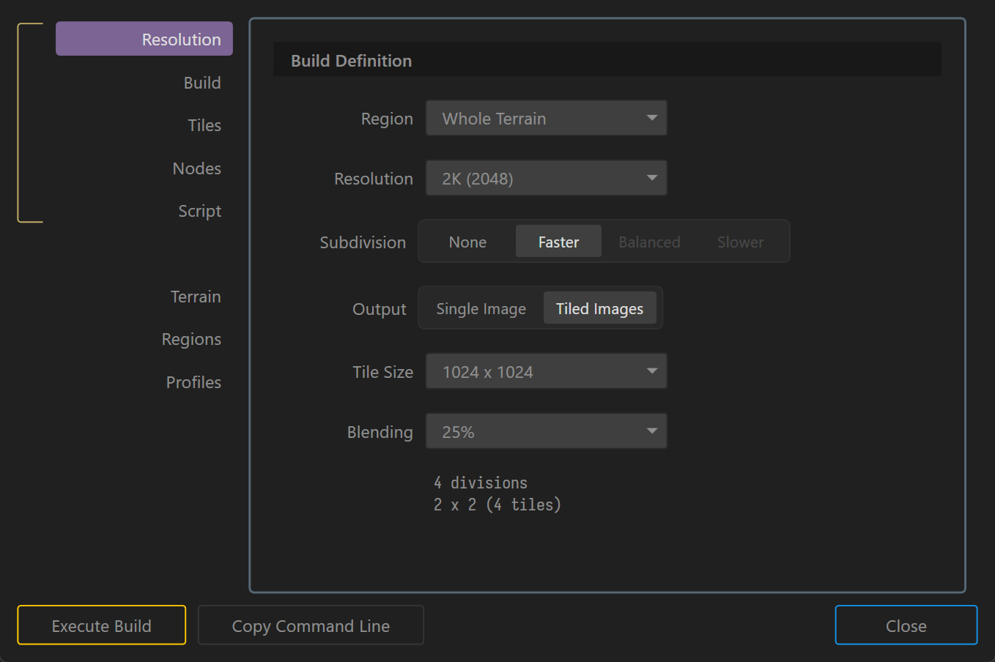Image resolution: width=995 pixels, height=662 pixels.
Task: Open the Region dropdown showing Whole Terrain
Action: [x=546, y=119]
